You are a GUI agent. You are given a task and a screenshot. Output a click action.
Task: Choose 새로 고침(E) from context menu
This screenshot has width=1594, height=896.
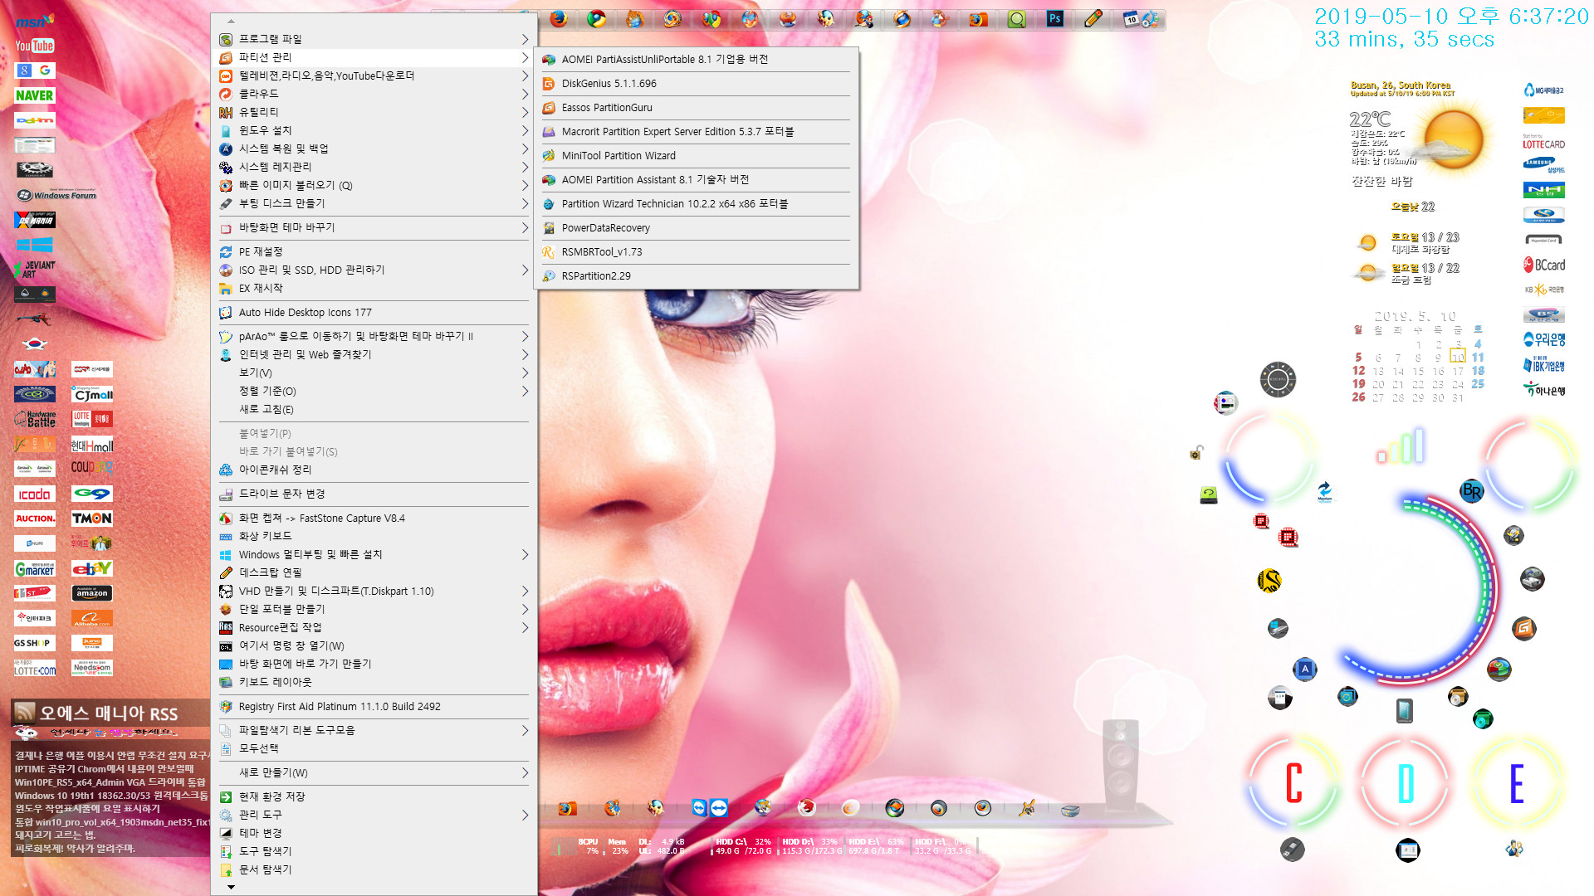coord(374,409)
